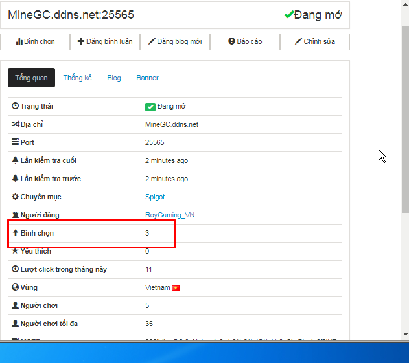Click the pencil icon on Chỉnh sửa

[298, 41]
